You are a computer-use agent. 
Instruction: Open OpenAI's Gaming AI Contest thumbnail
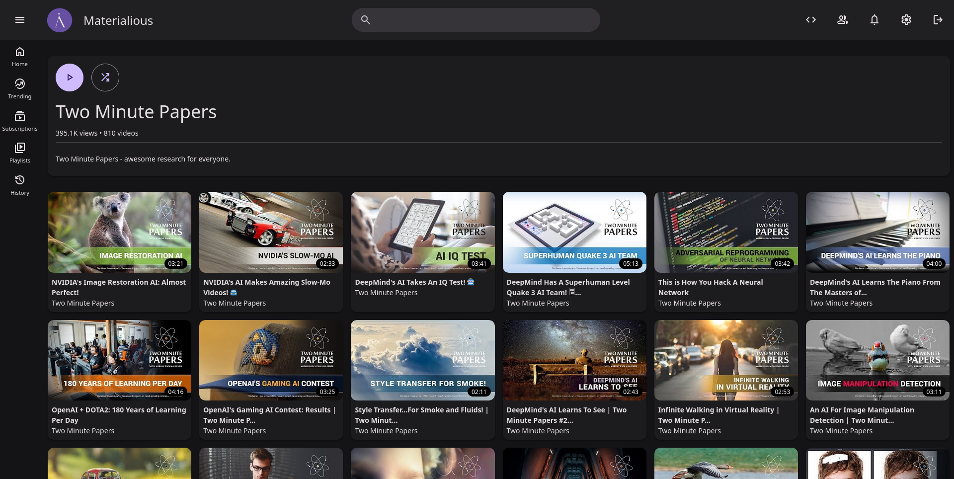coord(271,360)
